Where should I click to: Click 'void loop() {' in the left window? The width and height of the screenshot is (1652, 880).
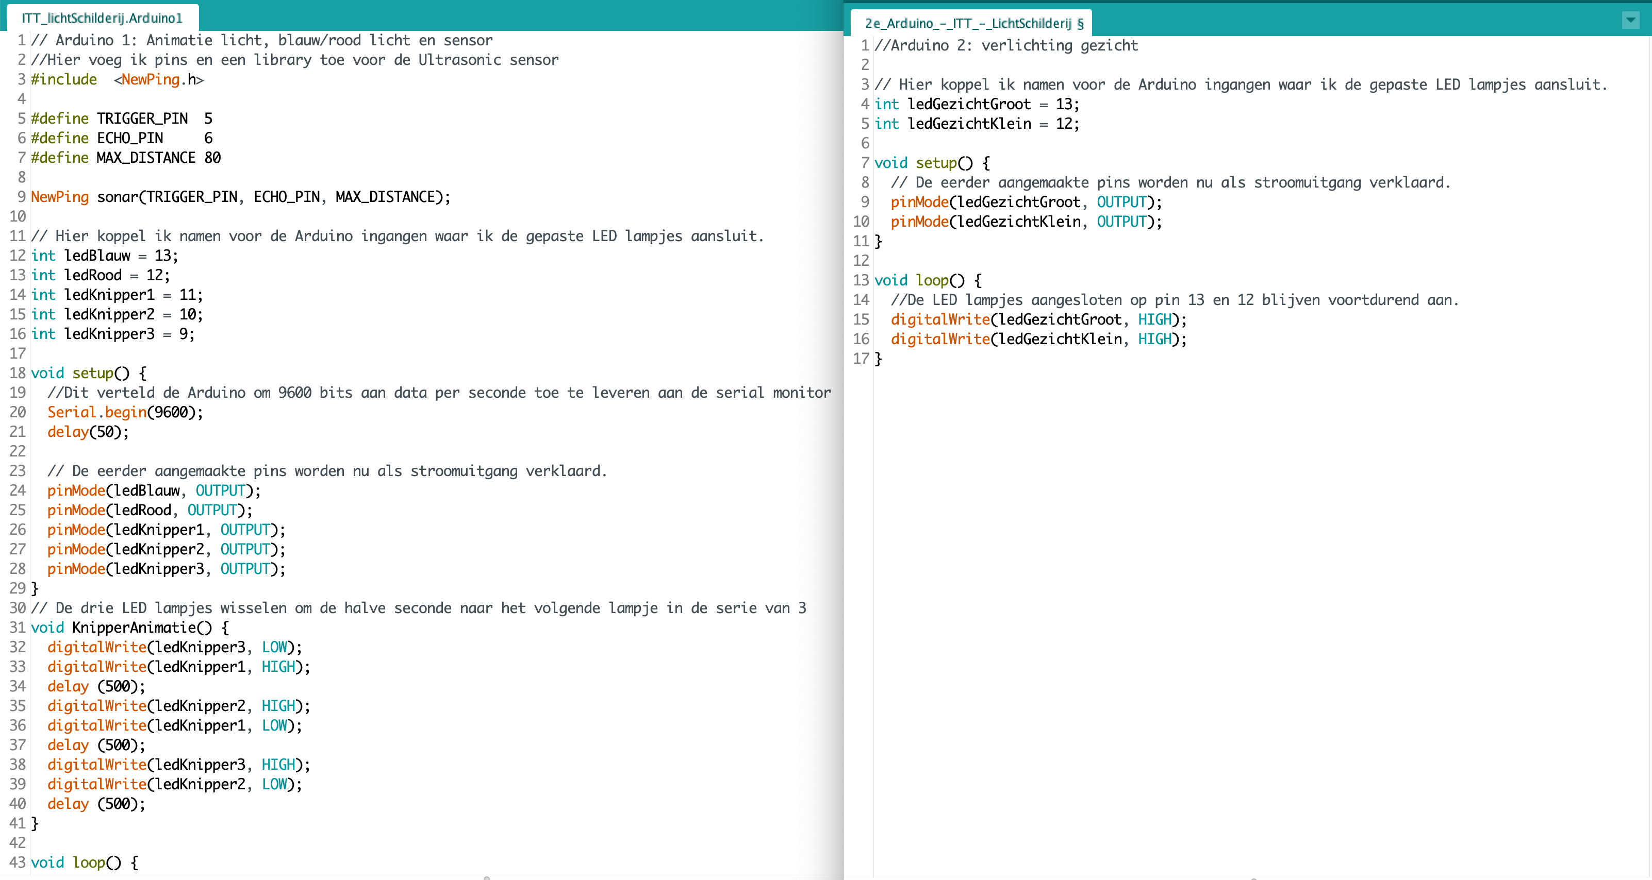point(84,862)
